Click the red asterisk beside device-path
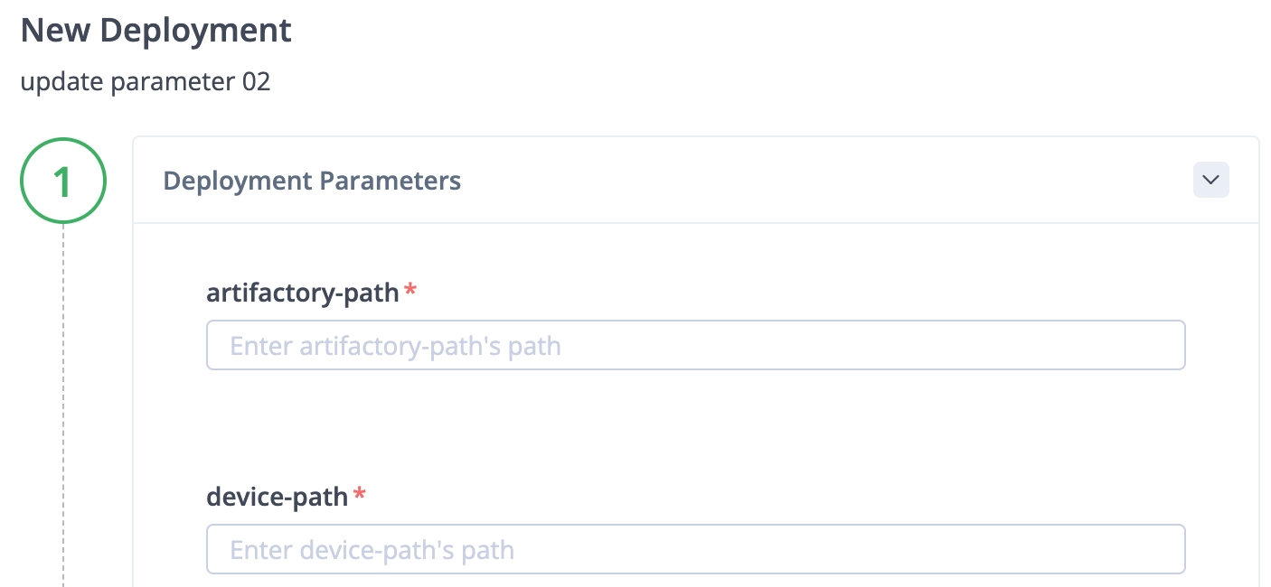This screenshot has height=587, width=1271. pyautogui.click(x=360, y=495)
